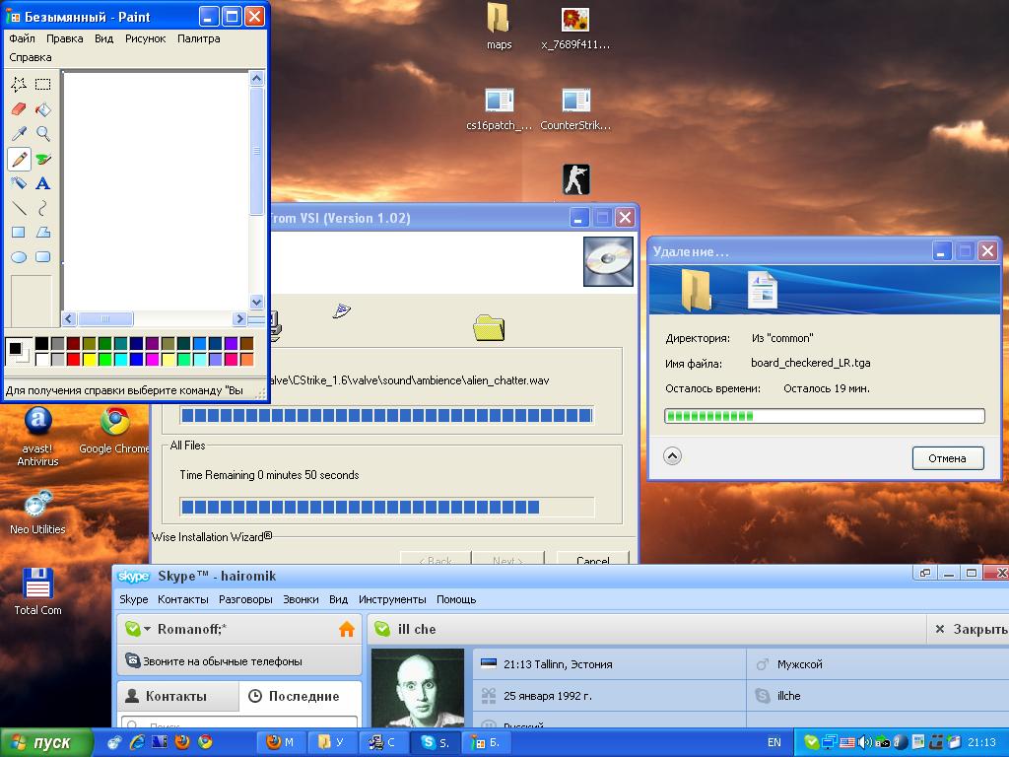Select the Pencil tool in Paint

(19, 159)
